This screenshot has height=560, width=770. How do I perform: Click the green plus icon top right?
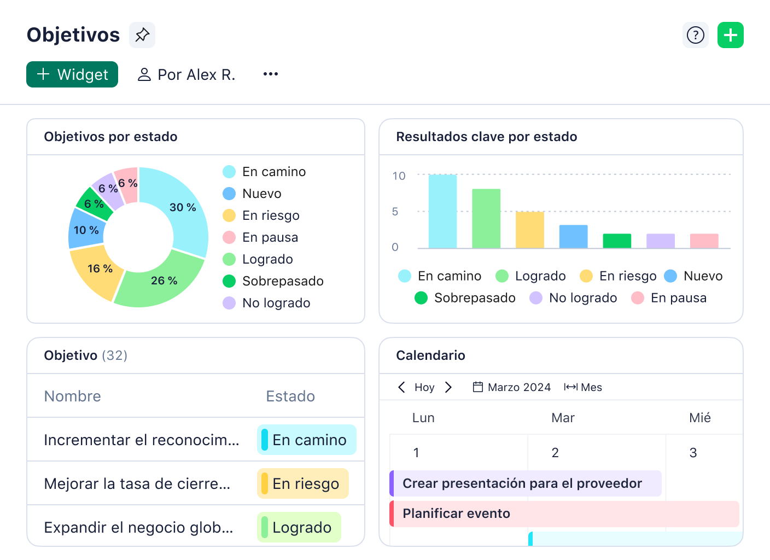[x=731, y=35]
